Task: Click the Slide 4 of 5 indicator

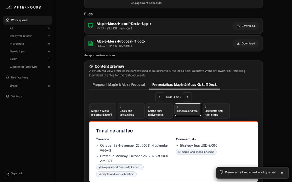Action: tap(174, 97)
